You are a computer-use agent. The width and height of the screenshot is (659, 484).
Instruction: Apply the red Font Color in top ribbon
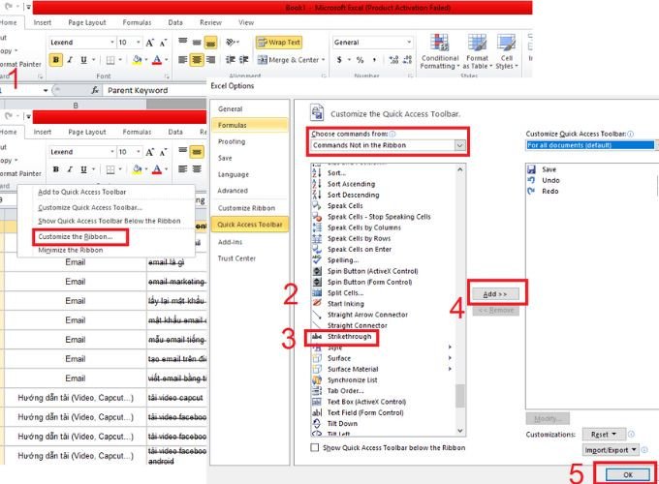157,60
